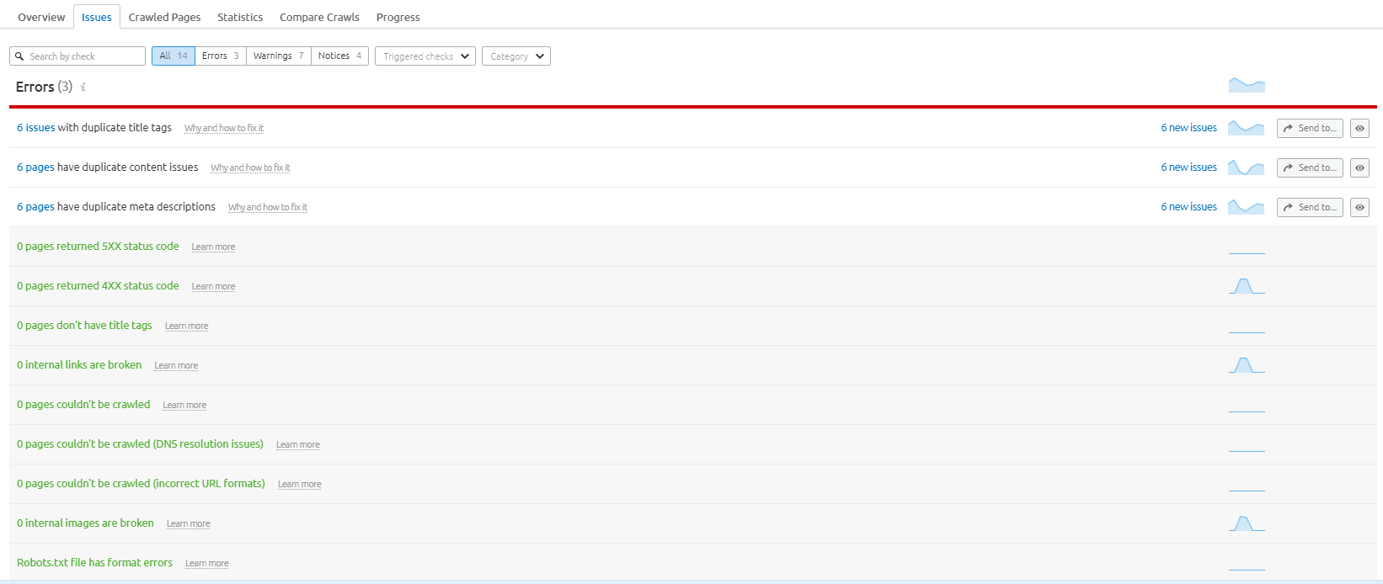
Task: Click Send to for duplicate title tags
Action: pos(1310,128)
